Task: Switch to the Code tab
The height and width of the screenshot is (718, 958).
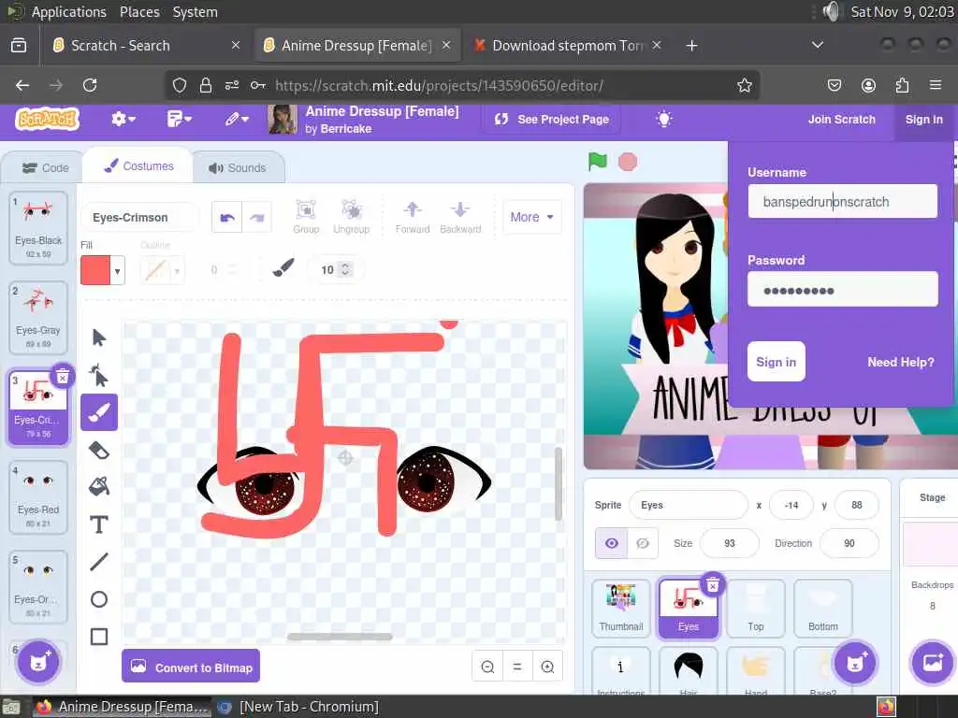Action: 45,168
